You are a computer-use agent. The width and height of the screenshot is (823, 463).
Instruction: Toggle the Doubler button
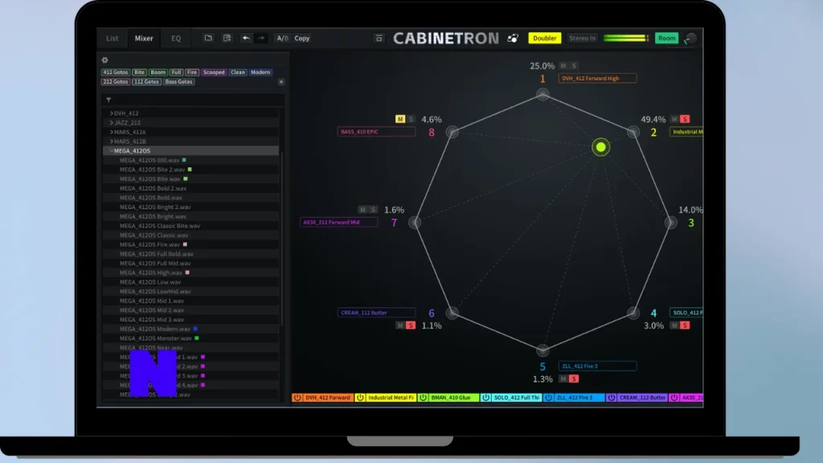point(545,39)
